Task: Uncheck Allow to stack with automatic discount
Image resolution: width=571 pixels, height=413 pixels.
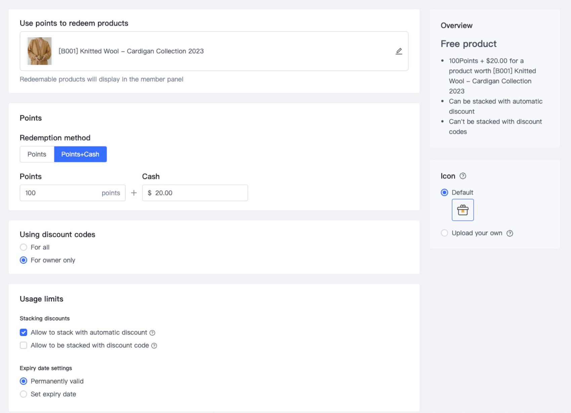Action: tap(24, 332)
